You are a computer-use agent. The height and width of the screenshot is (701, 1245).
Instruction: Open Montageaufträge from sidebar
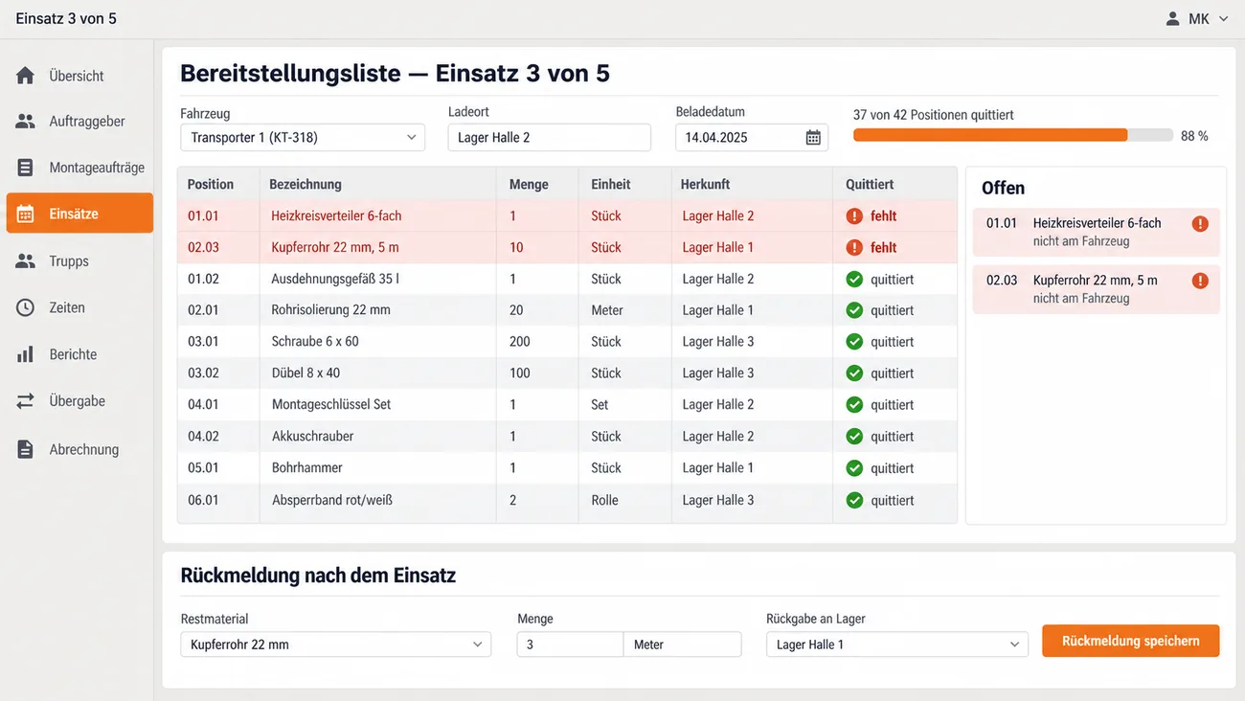click(79, 168)
